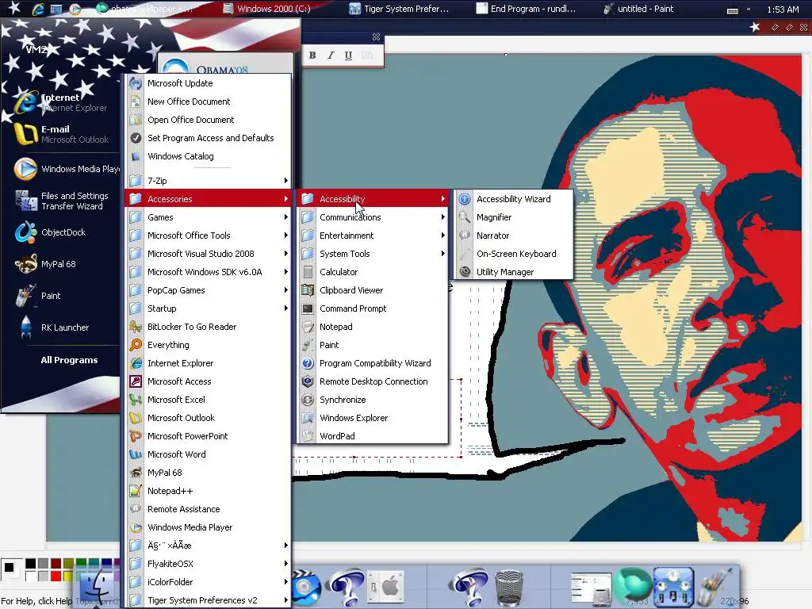This screenshot has width=812, height=609.
Task: Click MyPal 68 raccoon icon in Start menu
Action: pyautogui.click(x=25, y=264)
